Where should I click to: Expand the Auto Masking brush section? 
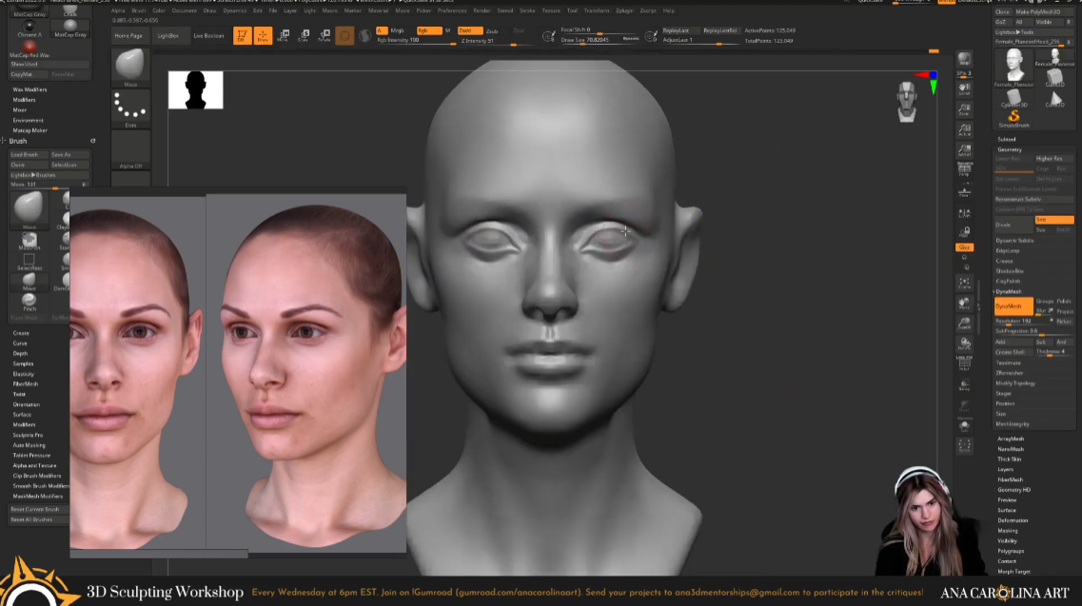tap(29, 445)
